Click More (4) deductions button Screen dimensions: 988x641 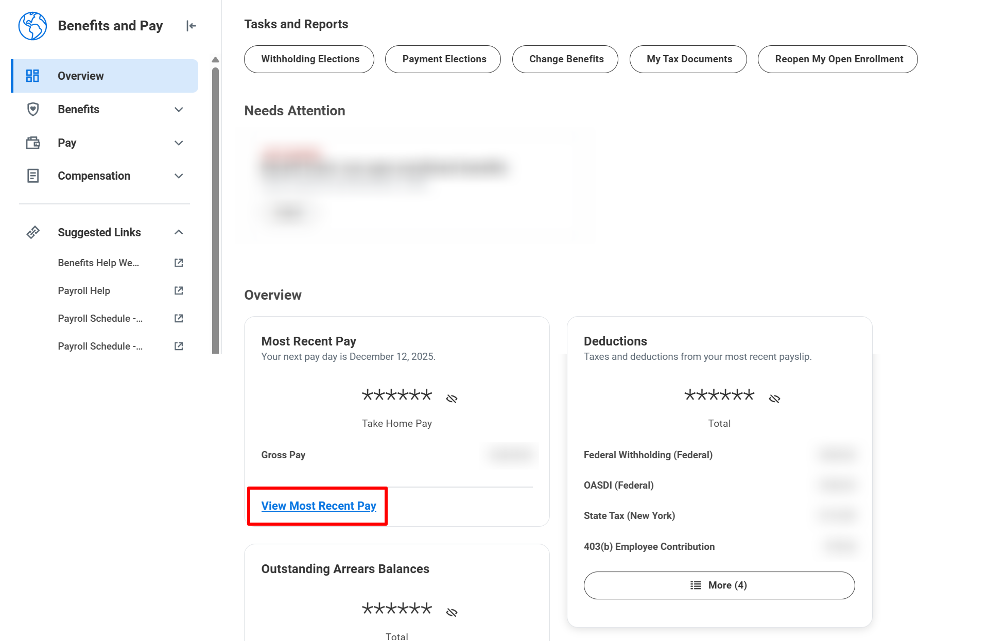[x=719, y=585]
